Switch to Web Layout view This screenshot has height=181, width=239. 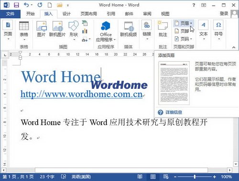[x=166, y=177]
